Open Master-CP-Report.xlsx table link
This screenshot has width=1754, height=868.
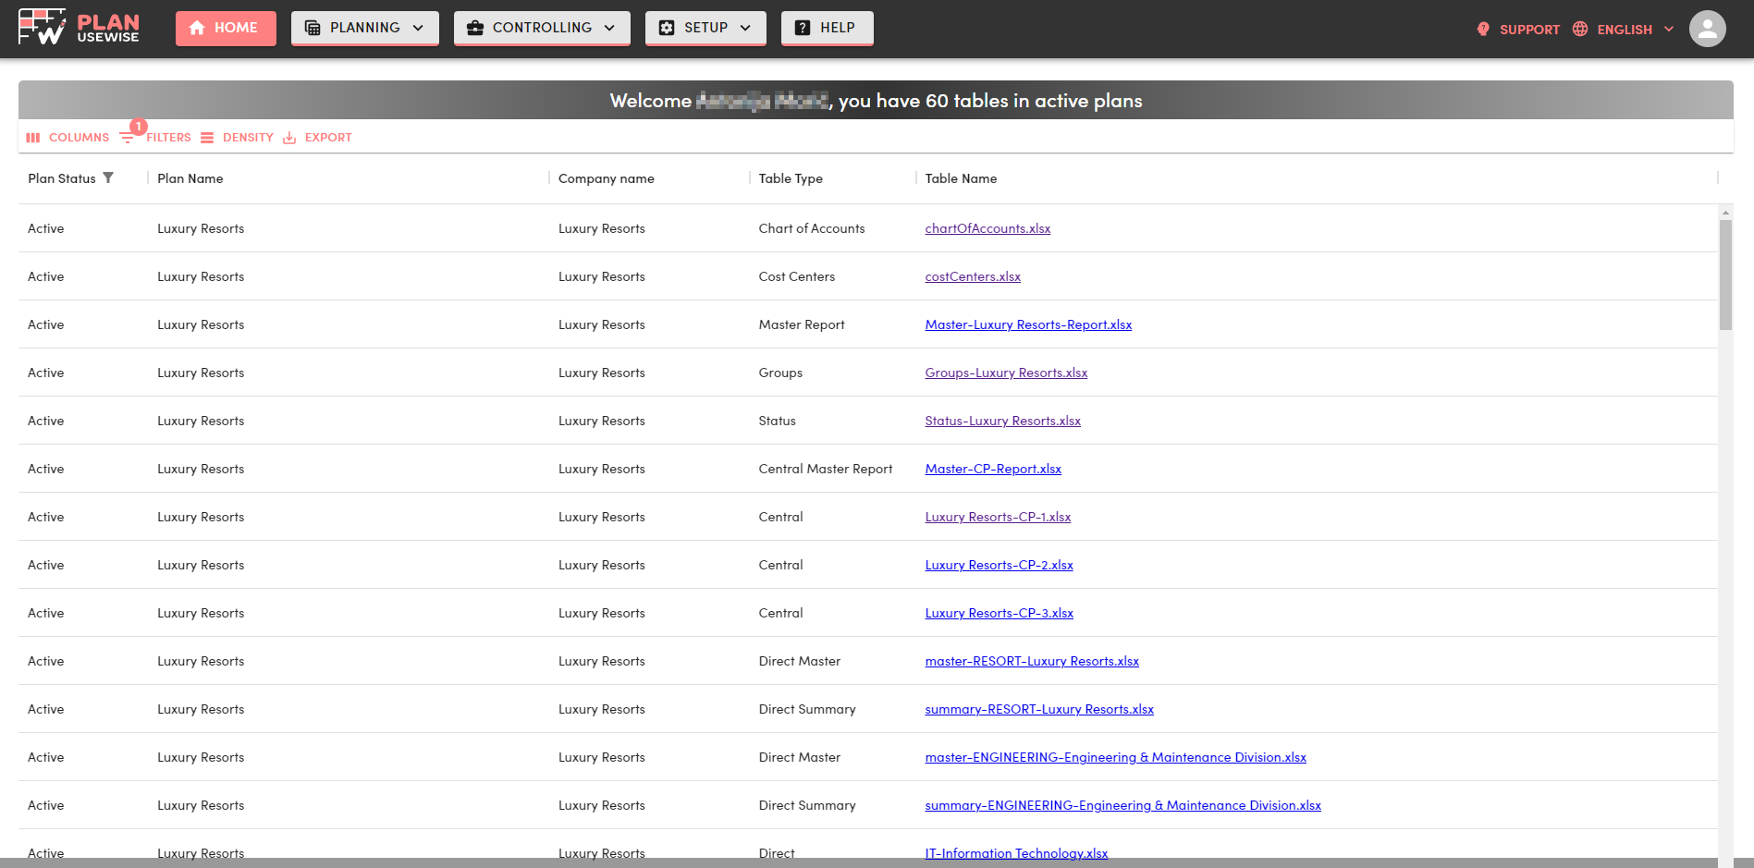click(x=993, y=469)
